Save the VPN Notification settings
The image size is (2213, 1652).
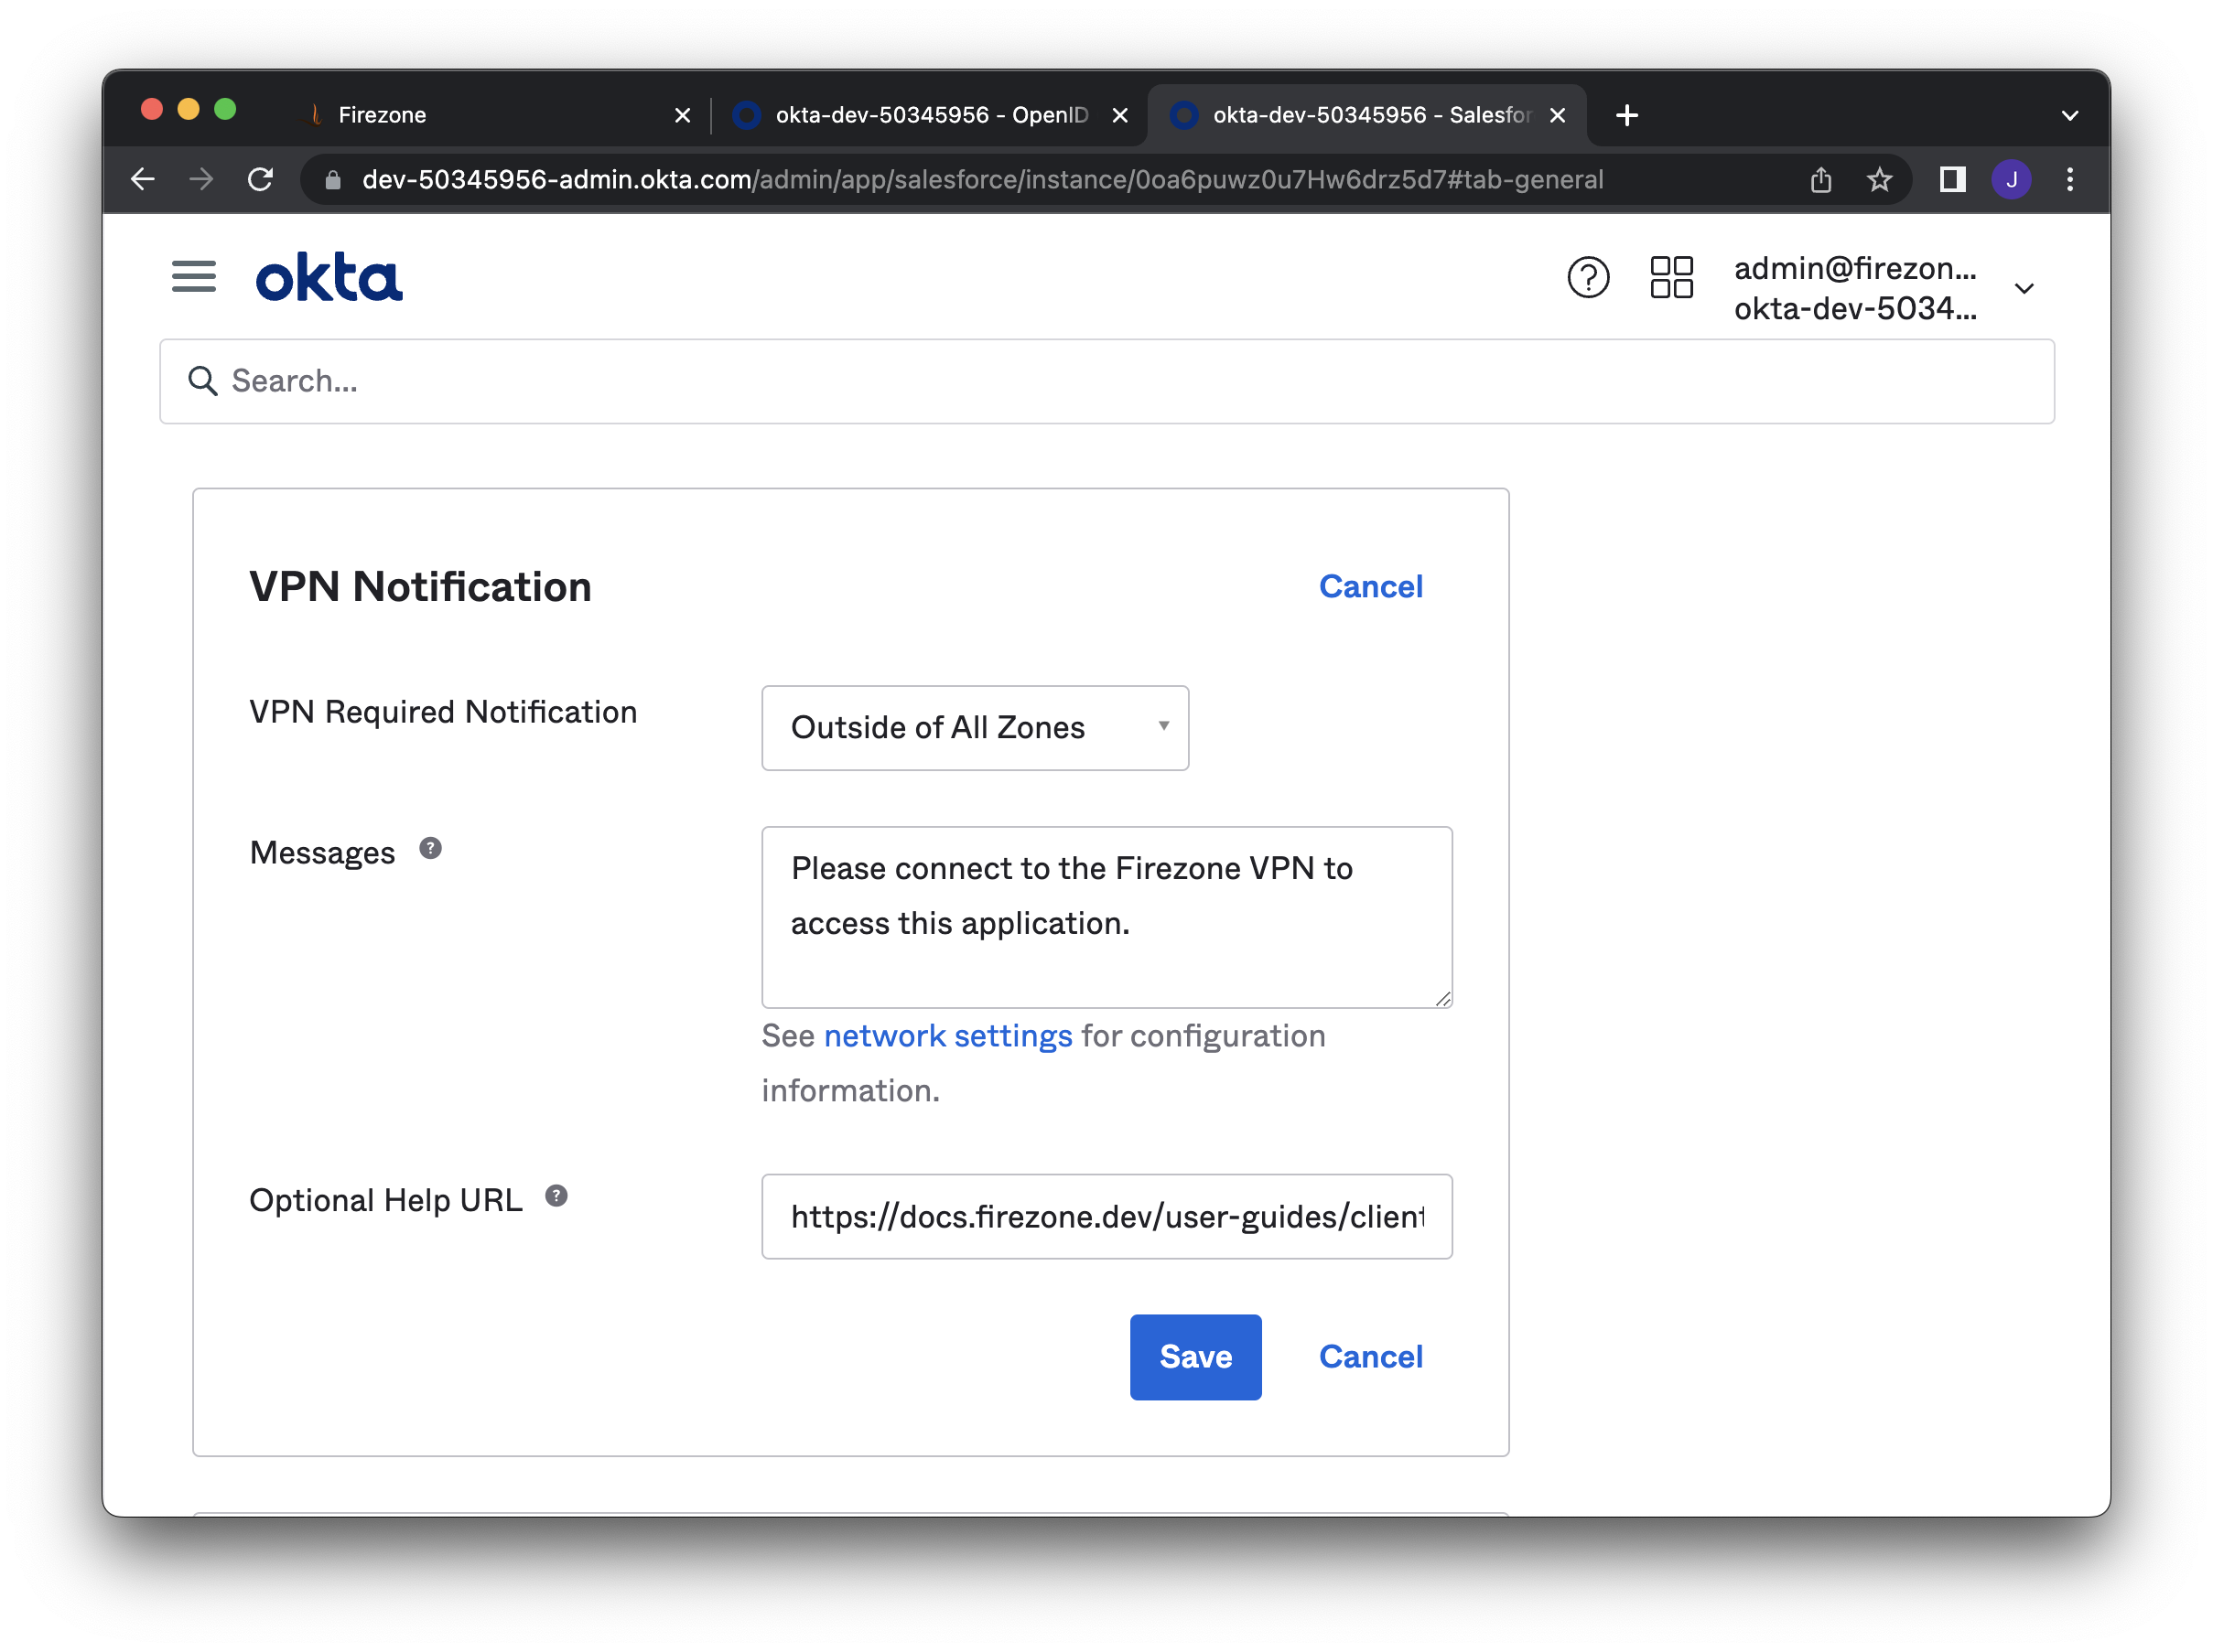[1194, 1357]
